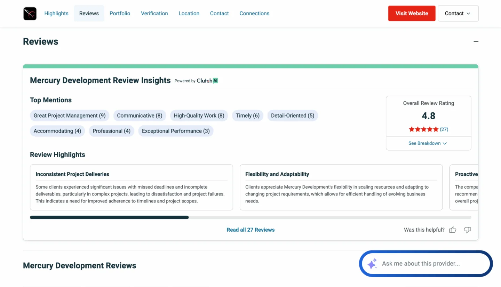The height and width of the screenshot is (287, 501).
Task: Select High-Quality Work (8) tag
Action: [199, 115]
